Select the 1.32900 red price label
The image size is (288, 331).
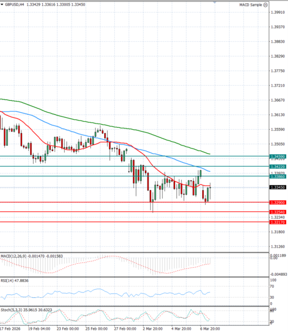(278, 203)
